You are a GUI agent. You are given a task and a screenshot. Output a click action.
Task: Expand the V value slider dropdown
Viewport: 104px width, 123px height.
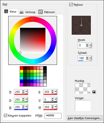coord(55,99)
